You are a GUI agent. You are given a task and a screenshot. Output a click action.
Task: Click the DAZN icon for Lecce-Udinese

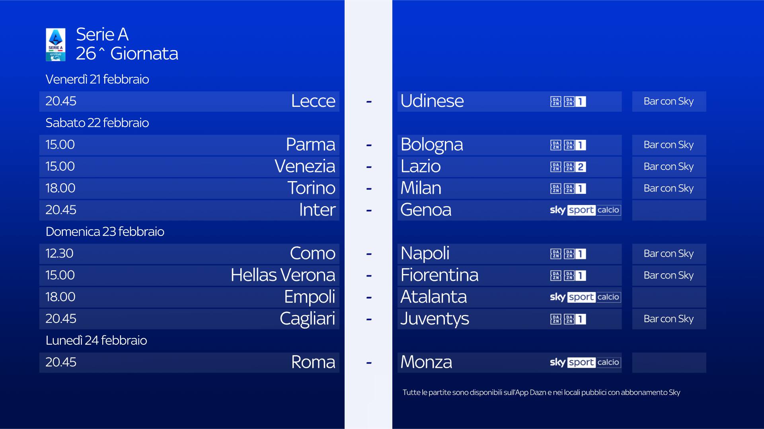[555, 102]
